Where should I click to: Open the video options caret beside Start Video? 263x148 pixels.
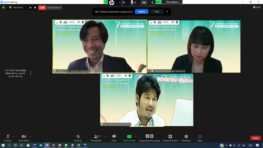pos(30,137)
